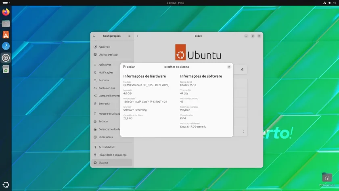This screenshot has height=191, width=339.
Task: Click the 26,8 GB disk capacity value
Action: [x=128, y=118]
